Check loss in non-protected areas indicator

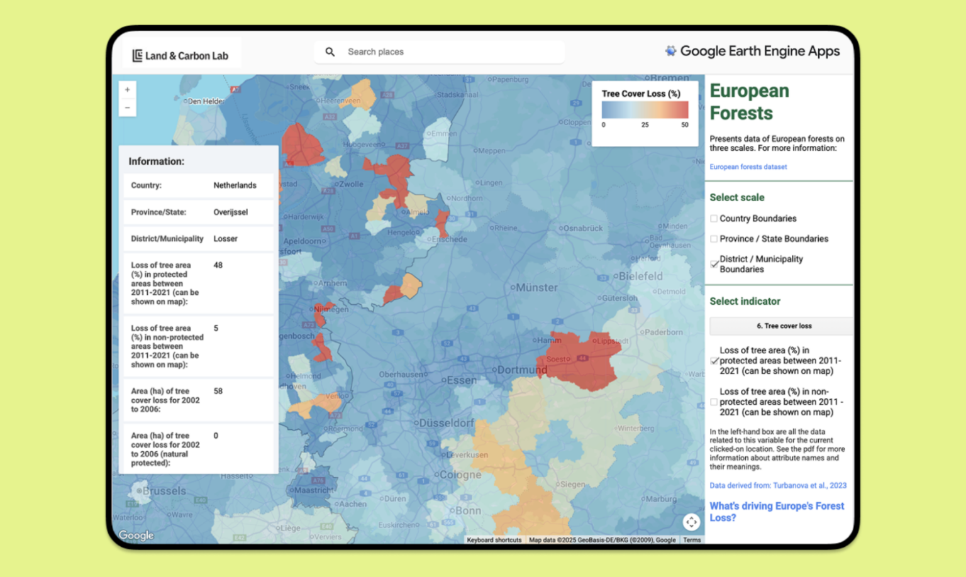click(714, 402)
